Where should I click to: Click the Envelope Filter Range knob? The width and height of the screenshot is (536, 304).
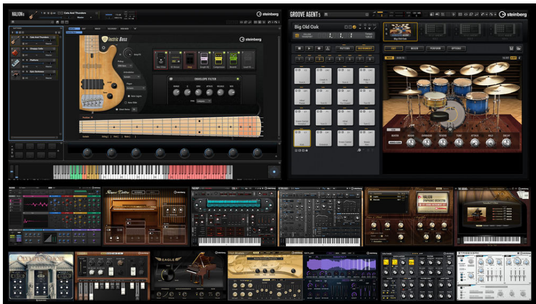click(176, 92)
